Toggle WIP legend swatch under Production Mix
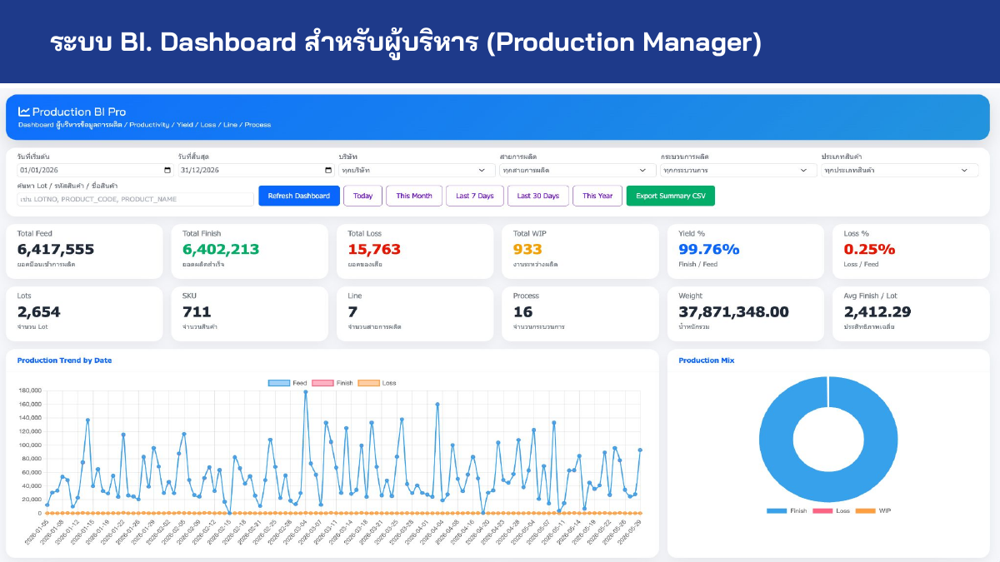This screenshot has width=1000, height=562. tap(865, 510)
